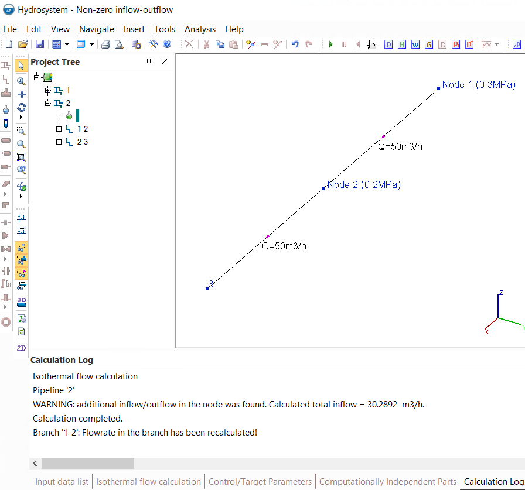Click Node 2 (0.2MPa) label in diagram
This screenshot has height=490, width=525.
(364, 185)
